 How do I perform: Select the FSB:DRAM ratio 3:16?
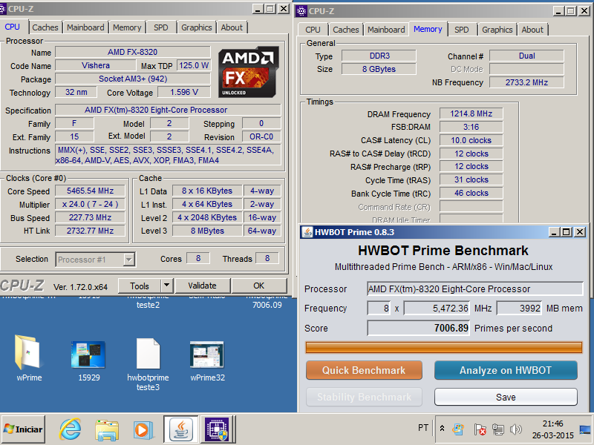point(471,127)
